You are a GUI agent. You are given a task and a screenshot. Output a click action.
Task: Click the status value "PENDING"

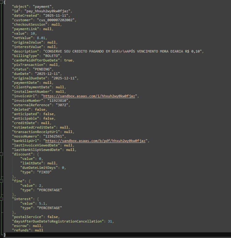42,69
